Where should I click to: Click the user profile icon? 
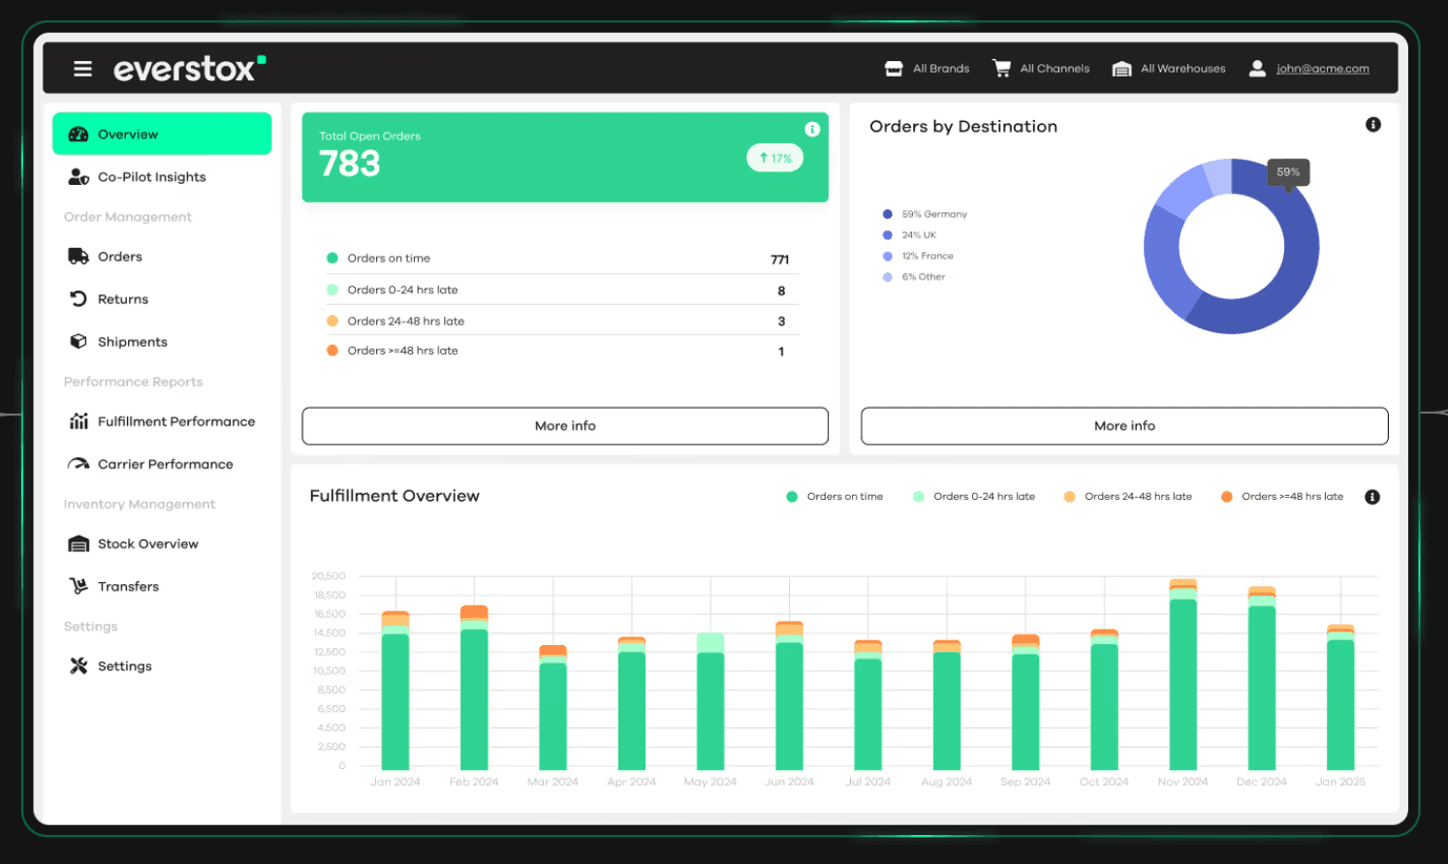point(1257,68)
